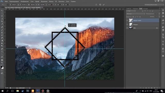The width and height of the screenshot is (165, 93).
Task: Select the Zoom tool
Action: (x=2, y=63)
